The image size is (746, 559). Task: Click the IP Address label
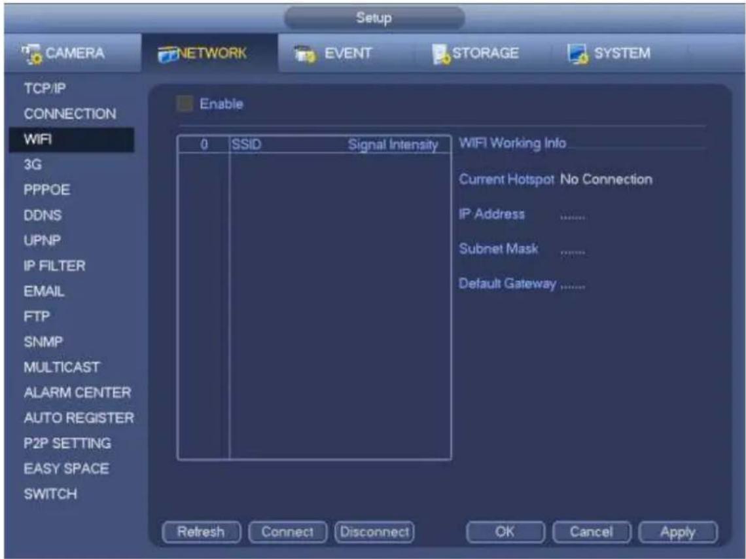(x=492, y=214)
